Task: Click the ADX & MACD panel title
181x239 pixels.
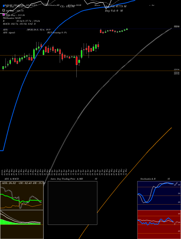Action: tap(12, 179)
